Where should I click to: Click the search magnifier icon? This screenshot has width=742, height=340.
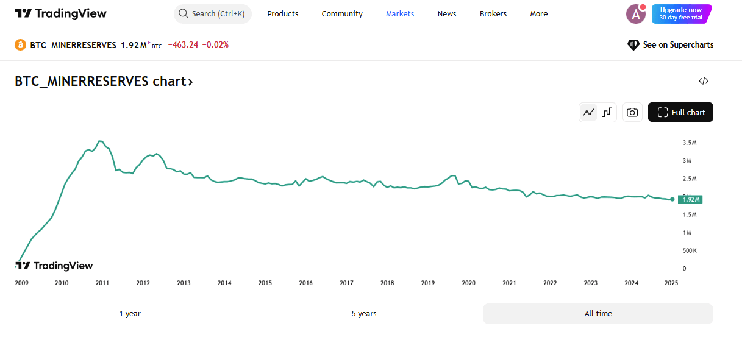coord(184,13)
